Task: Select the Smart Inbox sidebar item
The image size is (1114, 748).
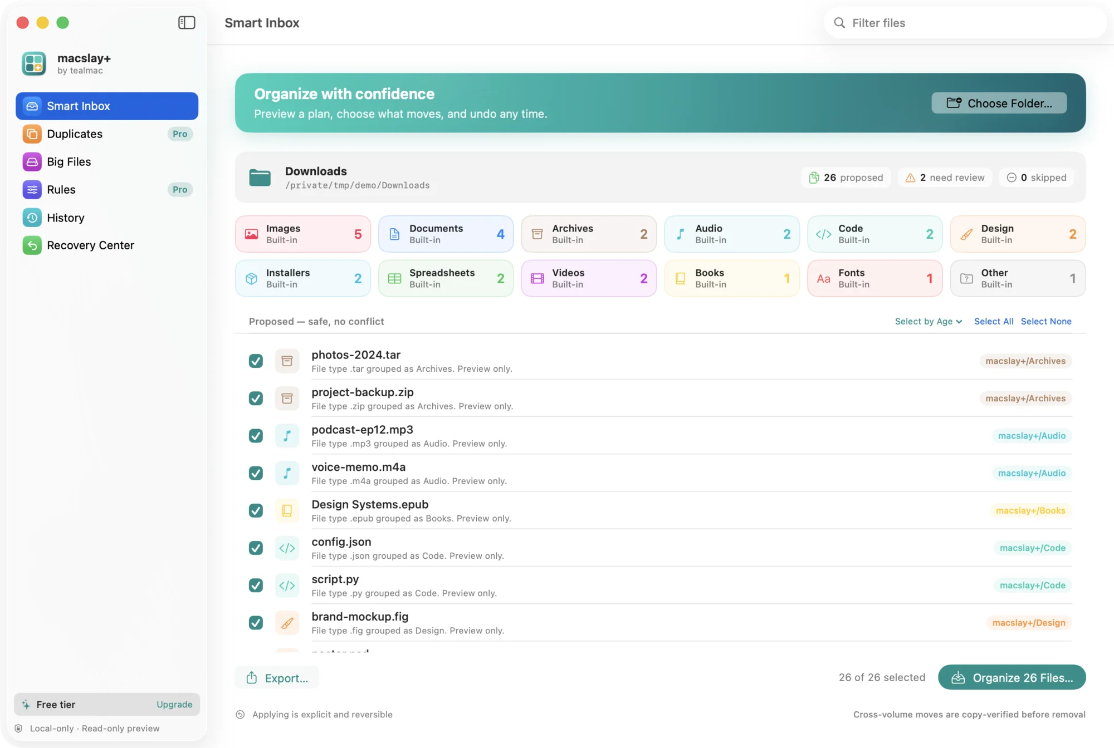Action: click(x=107, y=106)
